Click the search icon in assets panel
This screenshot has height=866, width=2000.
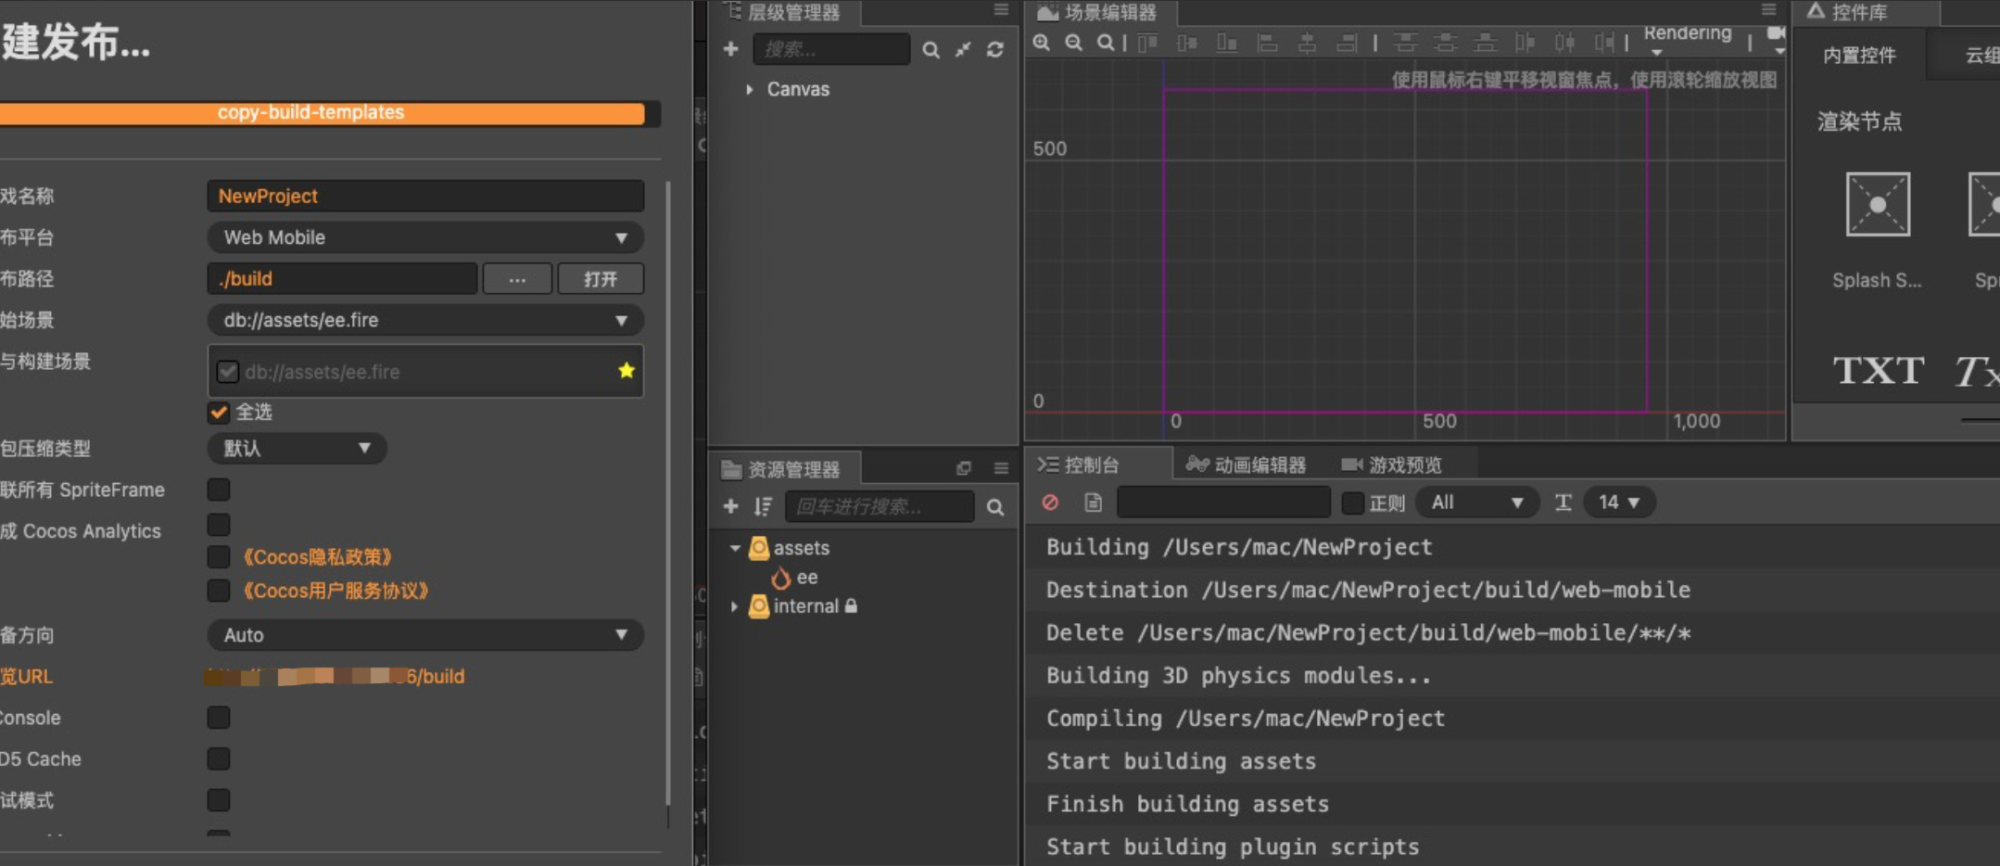995,507
